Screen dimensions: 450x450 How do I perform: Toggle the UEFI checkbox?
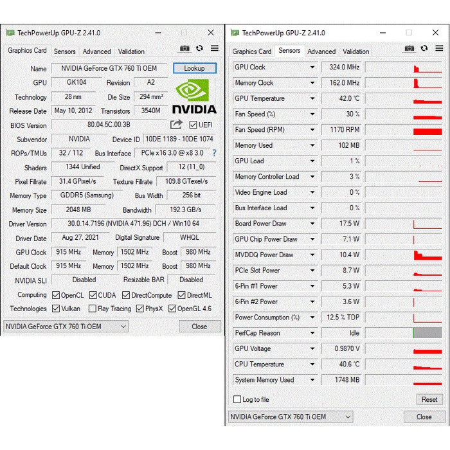pyautogui.click(x=193, y=125)
